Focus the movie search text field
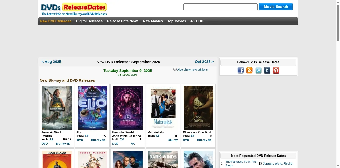This screenshot has width=340, height=168. (x=220, y=7)
